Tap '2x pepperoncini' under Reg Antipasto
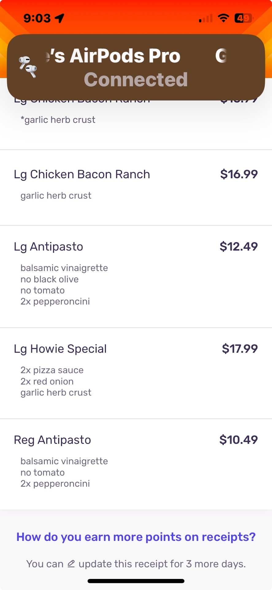The height and width of the screenshot is (590, 272). (55, 484)
